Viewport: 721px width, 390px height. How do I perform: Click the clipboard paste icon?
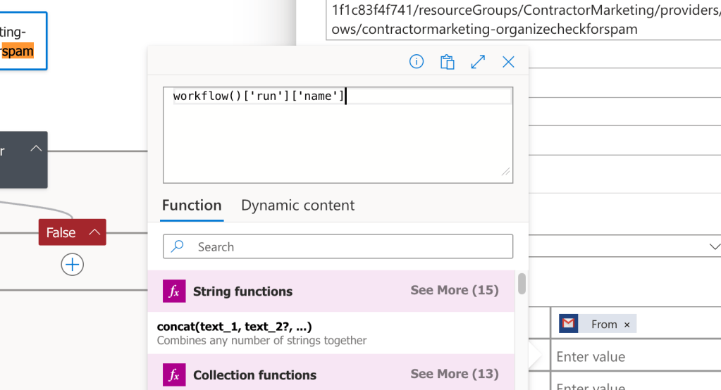[x=447, y=61]
